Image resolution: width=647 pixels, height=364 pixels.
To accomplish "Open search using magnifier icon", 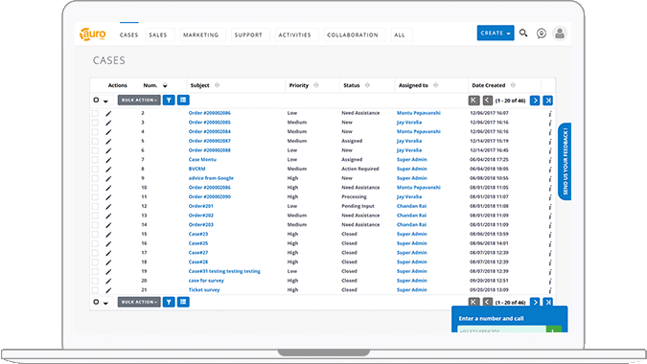I will 523,33.
